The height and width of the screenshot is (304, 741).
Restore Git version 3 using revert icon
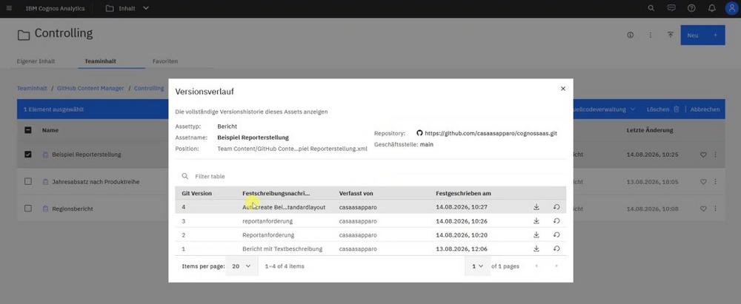(556, 220)
